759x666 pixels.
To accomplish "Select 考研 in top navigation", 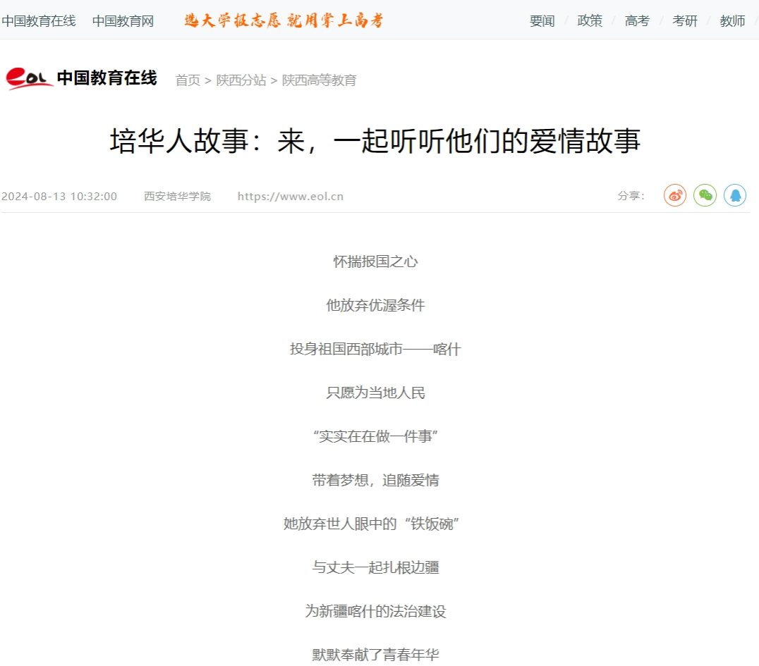I will click(685, 20).
